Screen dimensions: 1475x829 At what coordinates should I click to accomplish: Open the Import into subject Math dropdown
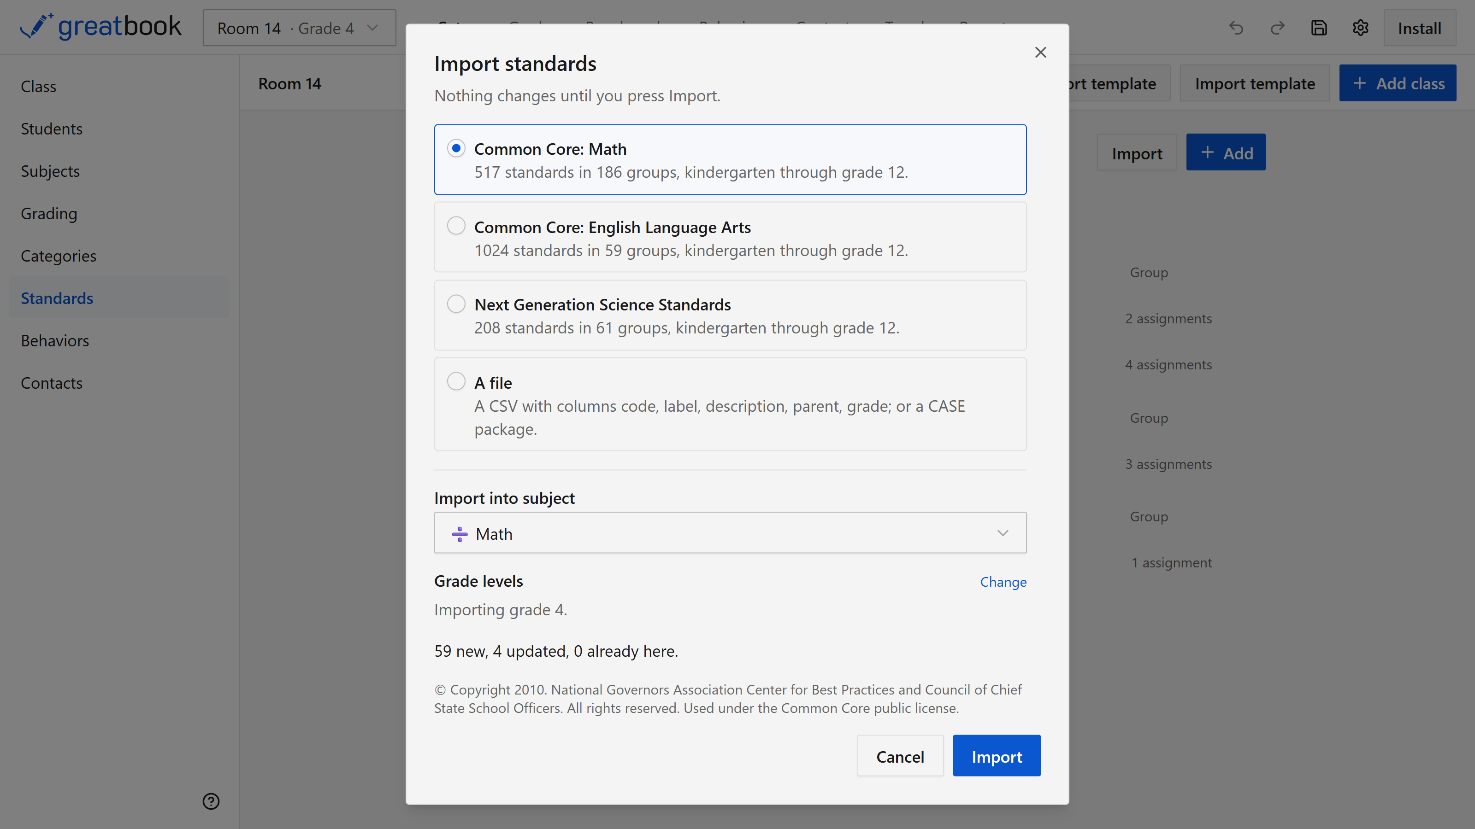pyautogui.click(x=730, y=533)
